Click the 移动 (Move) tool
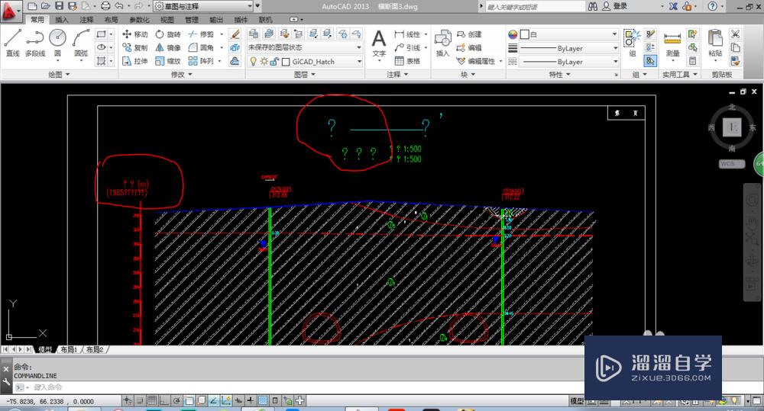Viewport: 764px width, 411px height. [135, 34]
